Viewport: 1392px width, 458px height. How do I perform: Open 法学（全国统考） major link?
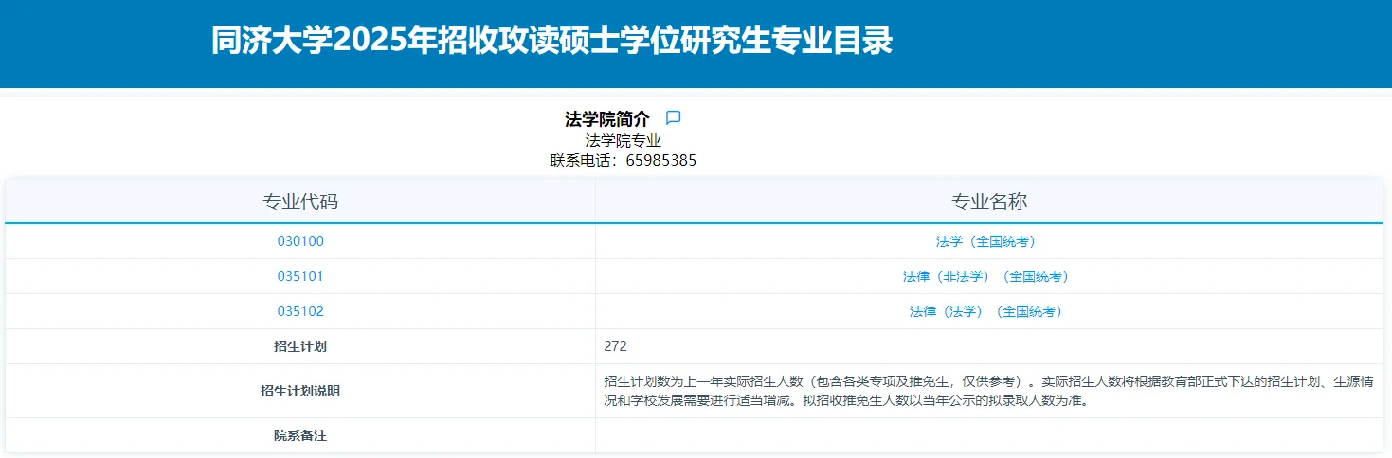click(x=986, y=241)
